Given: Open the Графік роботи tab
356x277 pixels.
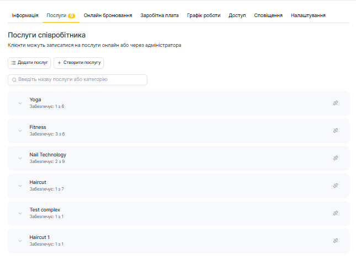Looking at the screenshot, I should pyautogui.click(x=203, y=15).
